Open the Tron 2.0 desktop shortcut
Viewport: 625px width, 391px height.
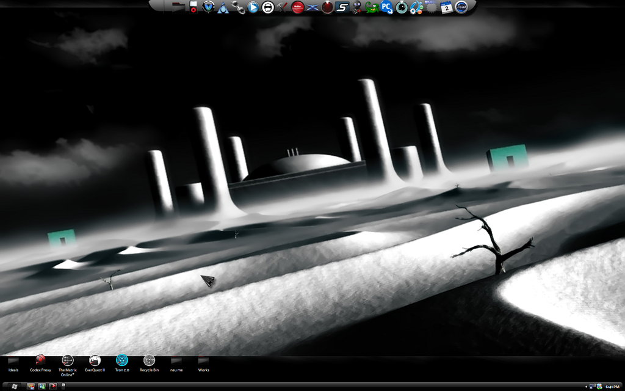pyautogui.click(x=121, y=361)
